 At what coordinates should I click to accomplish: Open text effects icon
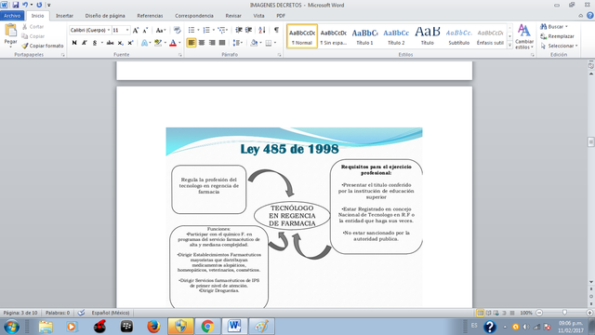144,43
